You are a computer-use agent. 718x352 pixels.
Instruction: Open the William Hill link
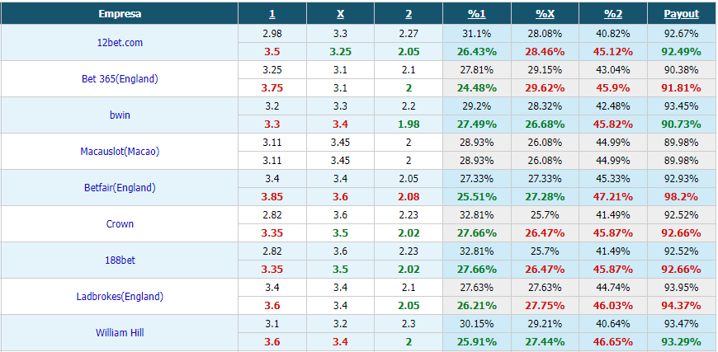120,332
